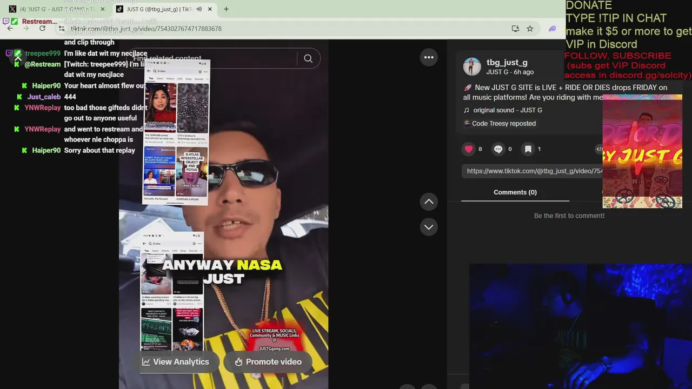This screenshot has height=389, width=692.
Task: Click the chat message '444'
Action: pyautogui.click(x=70, y=97)
